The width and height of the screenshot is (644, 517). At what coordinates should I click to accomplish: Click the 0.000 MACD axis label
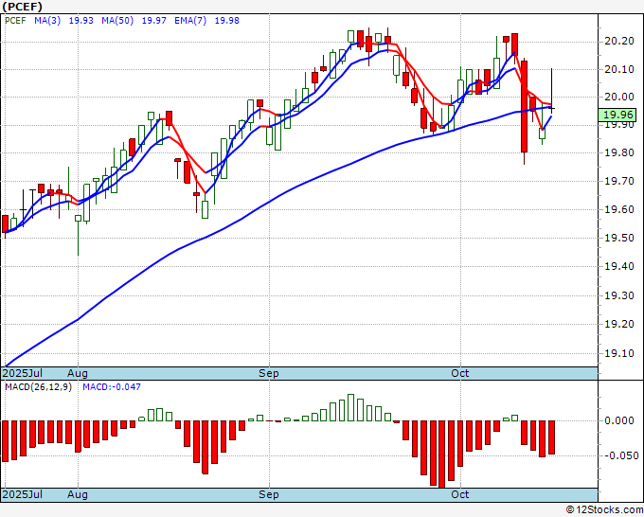[619, 420]
